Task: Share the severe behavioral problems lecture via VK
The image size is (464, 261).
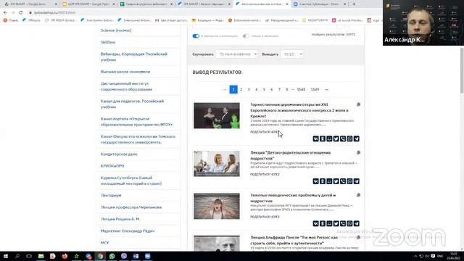Action: pyautogui.click(x=316, y=223)
